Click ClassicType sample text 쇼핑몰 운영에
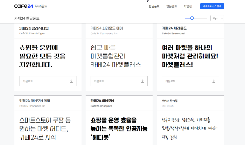The width and height of the screenshot is (245, 145). click(38, 48)
